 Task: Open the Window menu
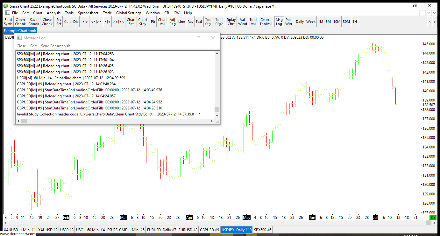pos(153,13)
